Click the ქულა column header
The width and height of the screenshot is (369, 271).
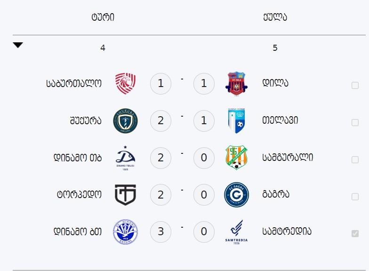275,17
